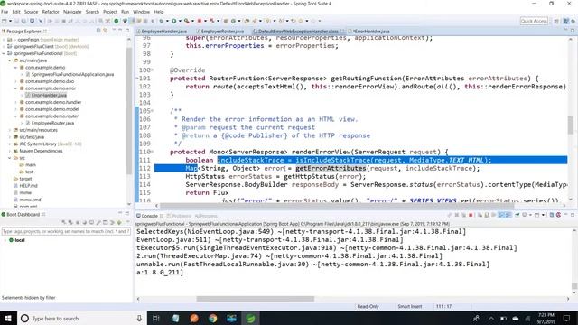Viewport: 578px width, 325px height.
Task: Maximize the Console view
Action: pos(573,215)
